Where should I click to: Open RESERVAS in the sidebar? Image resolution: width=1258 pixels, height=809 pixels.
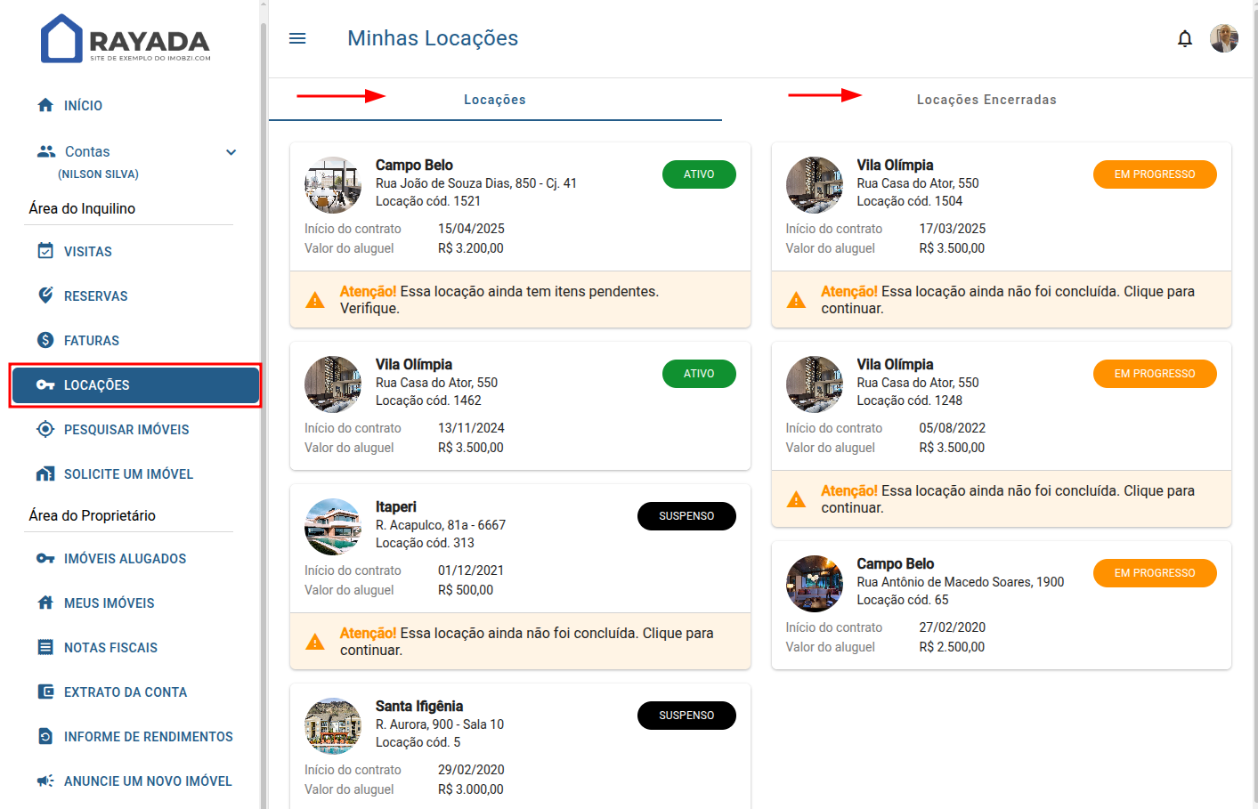click(x=96, y=296)
